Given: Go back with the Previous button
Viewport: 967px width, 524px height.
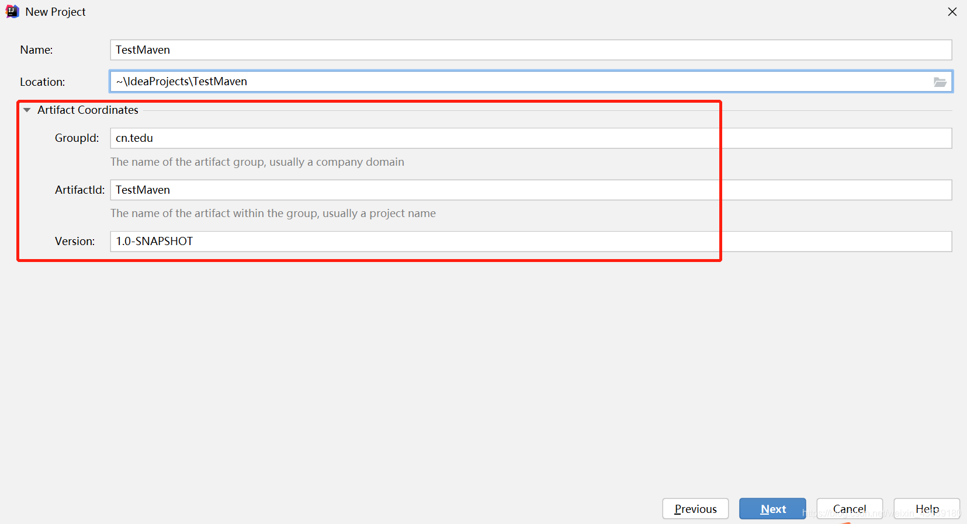Looking at the screenshot, I should coord(695,509).
